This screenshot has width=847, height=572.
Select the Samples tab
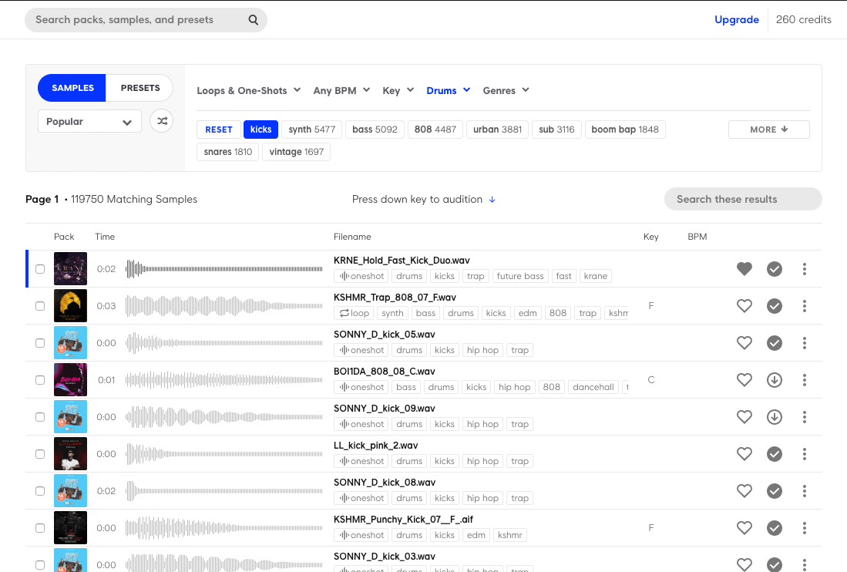click(72, 88)
